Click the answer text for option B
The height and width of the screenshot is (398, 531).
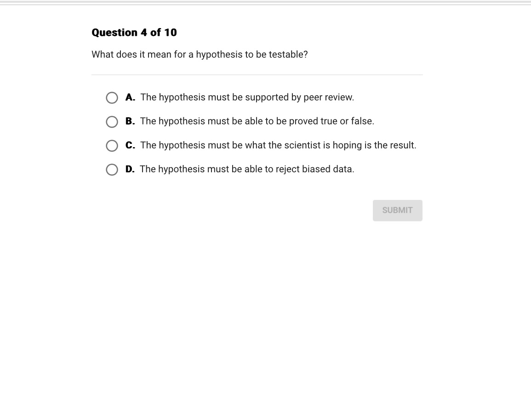click(x=257, y=121)
